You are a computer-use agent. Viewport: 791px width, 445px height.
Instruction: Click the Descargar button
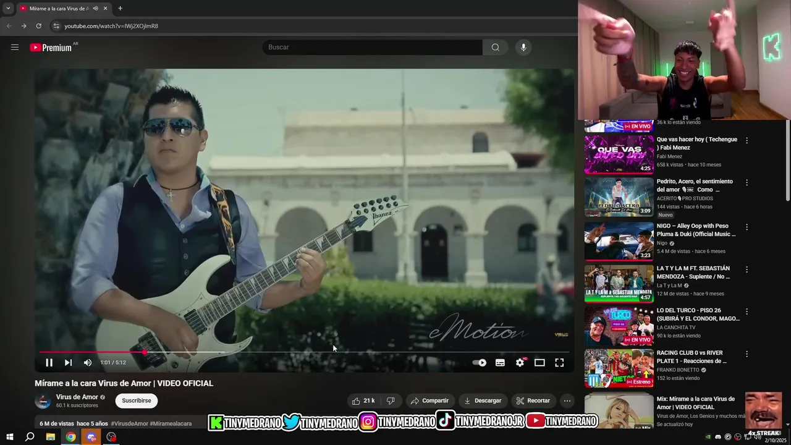coord(483,400)
